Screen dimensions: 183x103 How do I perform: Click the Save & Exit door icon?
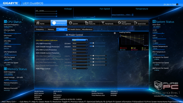pos(135,23)
